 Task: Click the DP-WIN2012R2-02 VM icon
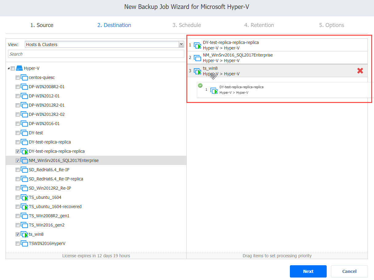click(x=24, y=114)
